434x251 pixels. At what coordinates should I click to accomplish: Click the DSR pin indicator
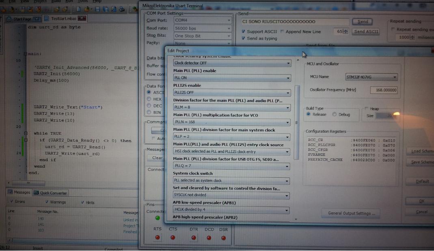[223, 238]
